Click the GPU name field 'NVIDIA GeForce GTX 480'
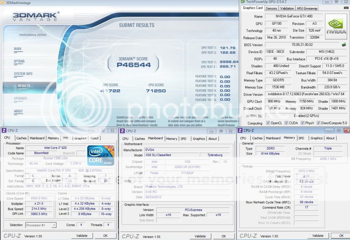This screenshot has height=240, width=350. [294, 16]
